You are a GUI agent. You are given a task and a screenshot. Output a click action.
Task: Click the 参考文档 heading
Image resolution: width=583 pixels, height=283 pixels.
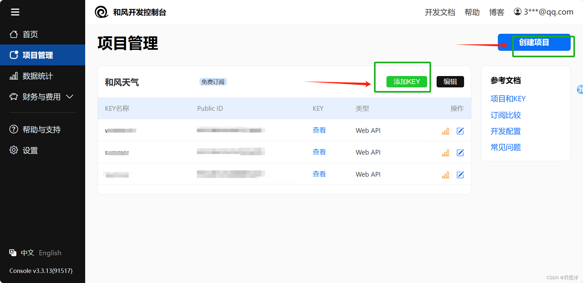point(506,80)
